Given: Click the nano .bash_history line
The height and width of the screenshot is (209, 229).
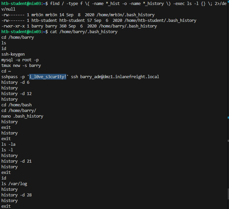Looking at the screenshot, I should click(22, 116).
